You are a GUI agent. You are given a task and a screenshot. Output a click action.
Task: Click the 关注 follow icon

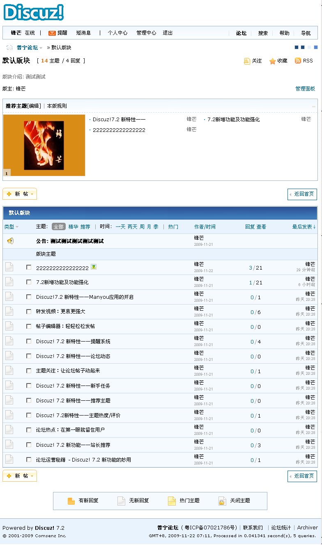coord(247,61)
